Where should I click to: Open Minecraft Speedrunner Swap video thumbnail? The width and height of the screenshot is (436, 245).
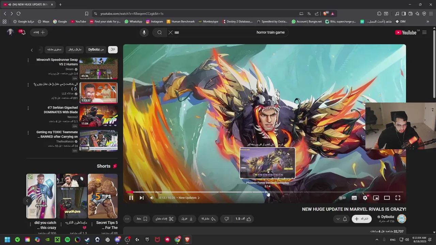[x=98, y=68]
